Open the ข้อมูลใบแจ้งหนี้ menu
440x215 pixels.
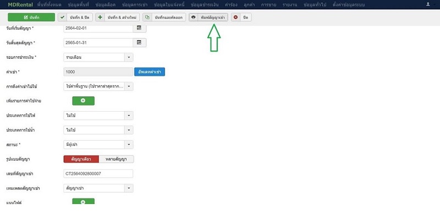coord(169,5)
